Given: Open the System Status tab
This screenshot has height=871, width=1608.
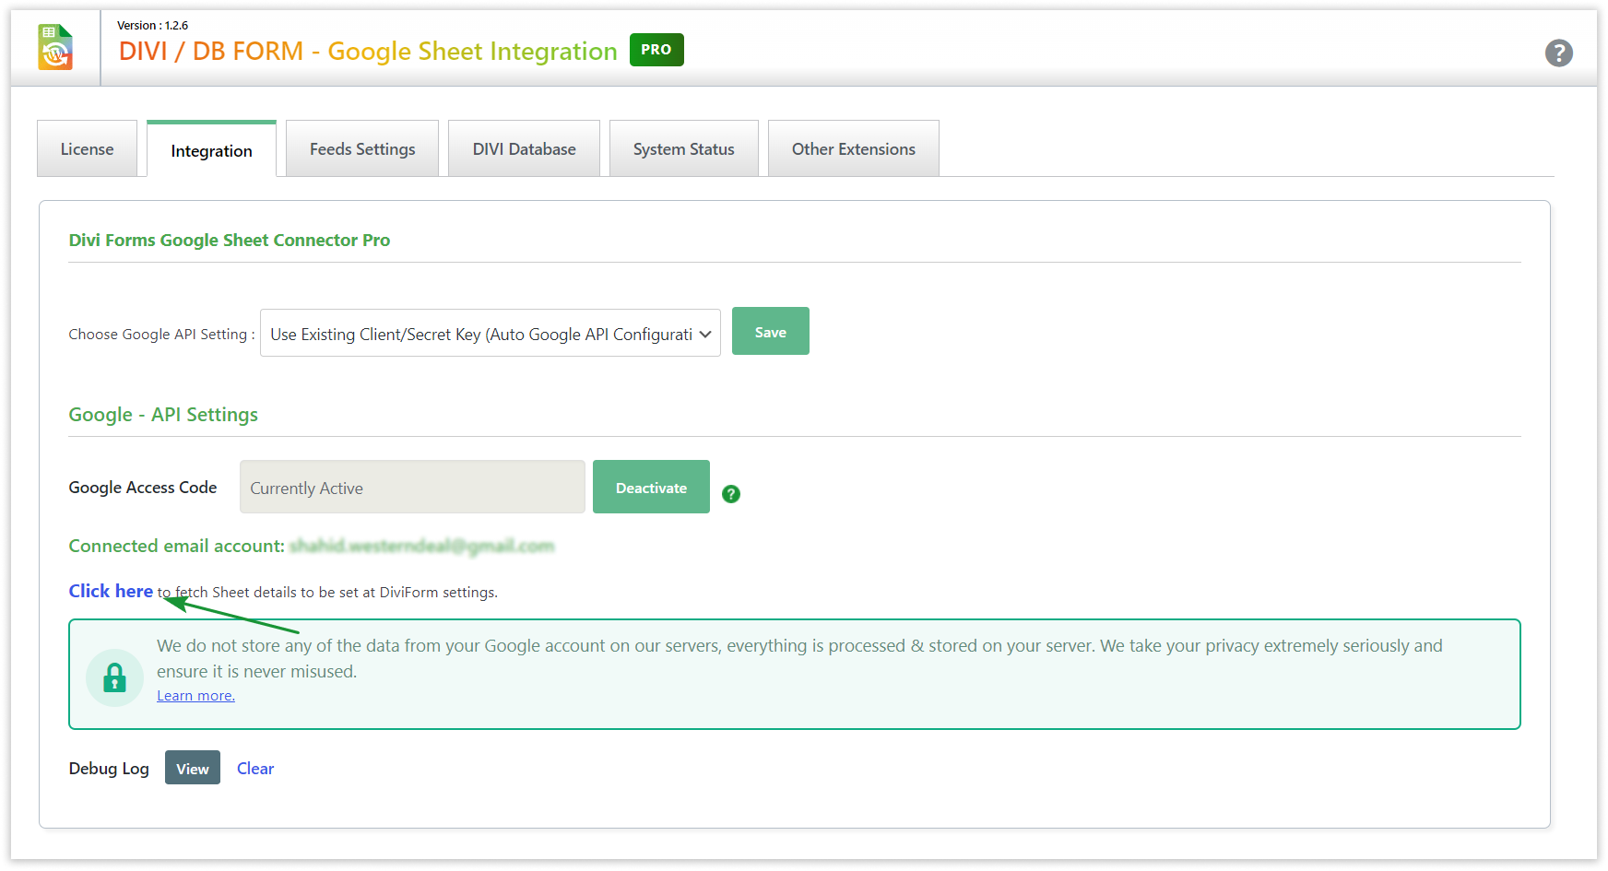Looking at the screenshot, I should click(x=683, y=149).
